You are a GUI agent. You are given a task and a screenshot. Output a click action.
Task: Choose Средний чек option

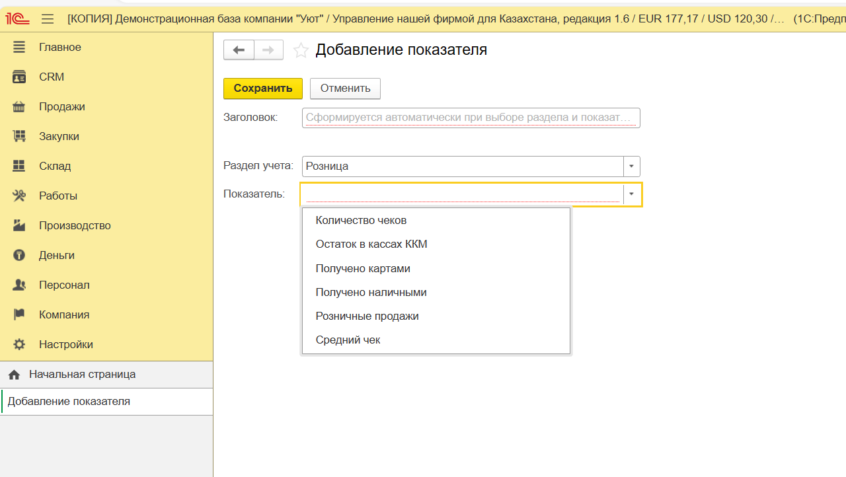pos(348,340)
